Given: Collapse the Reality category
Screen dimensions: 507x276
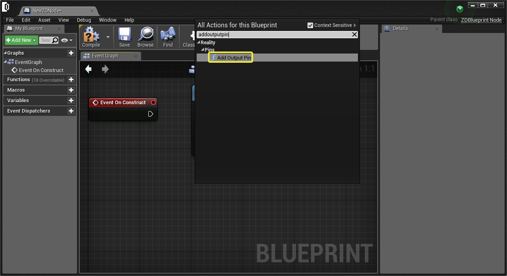Looking at the screenshot, I should click(x=198, y=43).
